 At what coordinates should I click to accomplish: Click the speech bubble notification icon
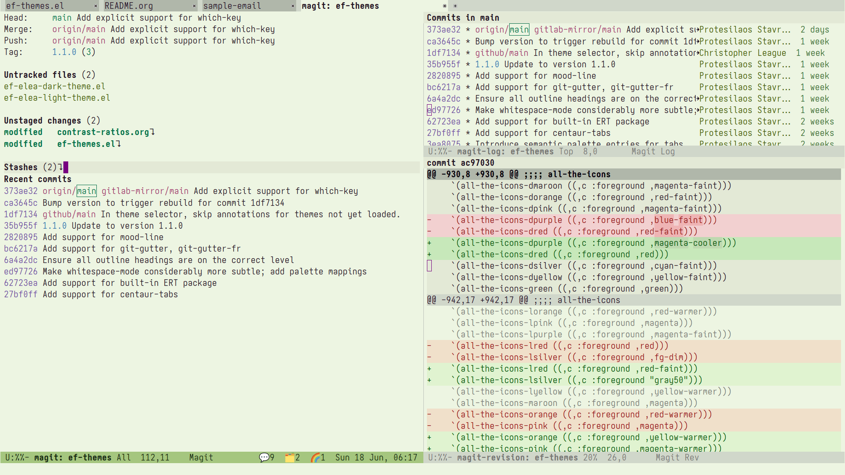pos(264,457)
